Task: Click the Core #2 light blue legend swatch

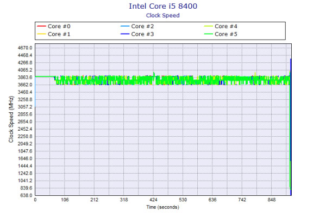Action: 125,27
